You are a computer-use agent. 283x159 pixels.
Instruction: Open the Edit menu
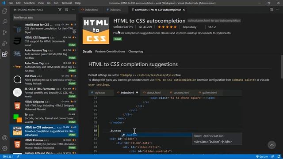pos(18,3)
